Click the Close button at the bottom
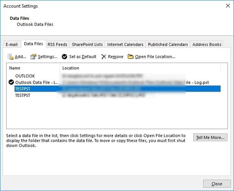The image size is (234, 191). click(x=217, y=184)
